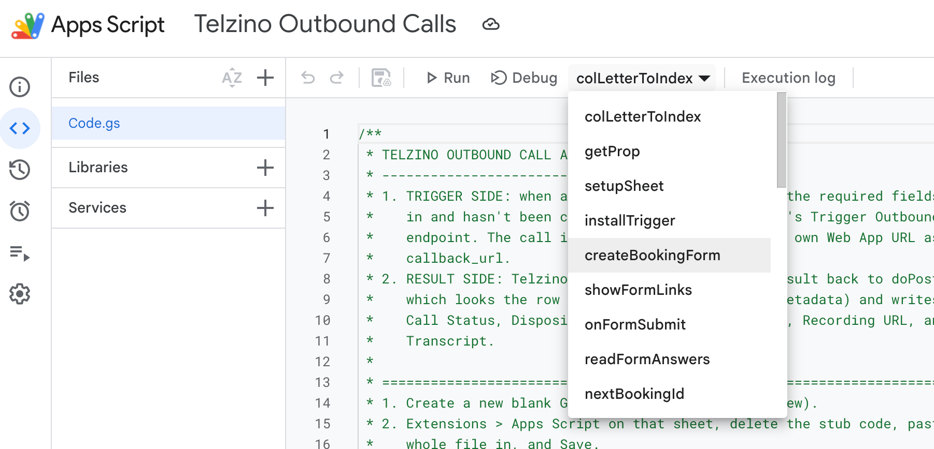This screenshot has width=934, height=449.
Task: Select readFormAnswers from function list
Action: [669, 360]
